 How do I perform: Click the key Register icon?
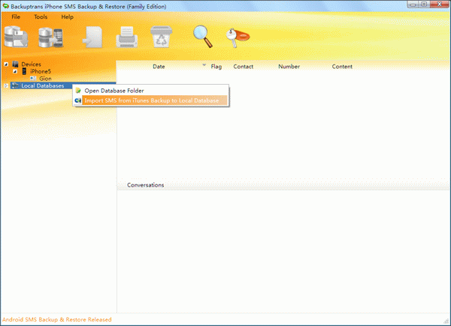238,37
